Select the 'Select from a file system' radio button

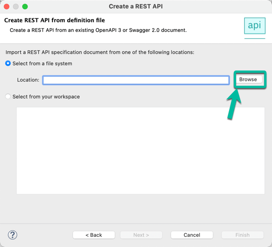tap(8, 63)
